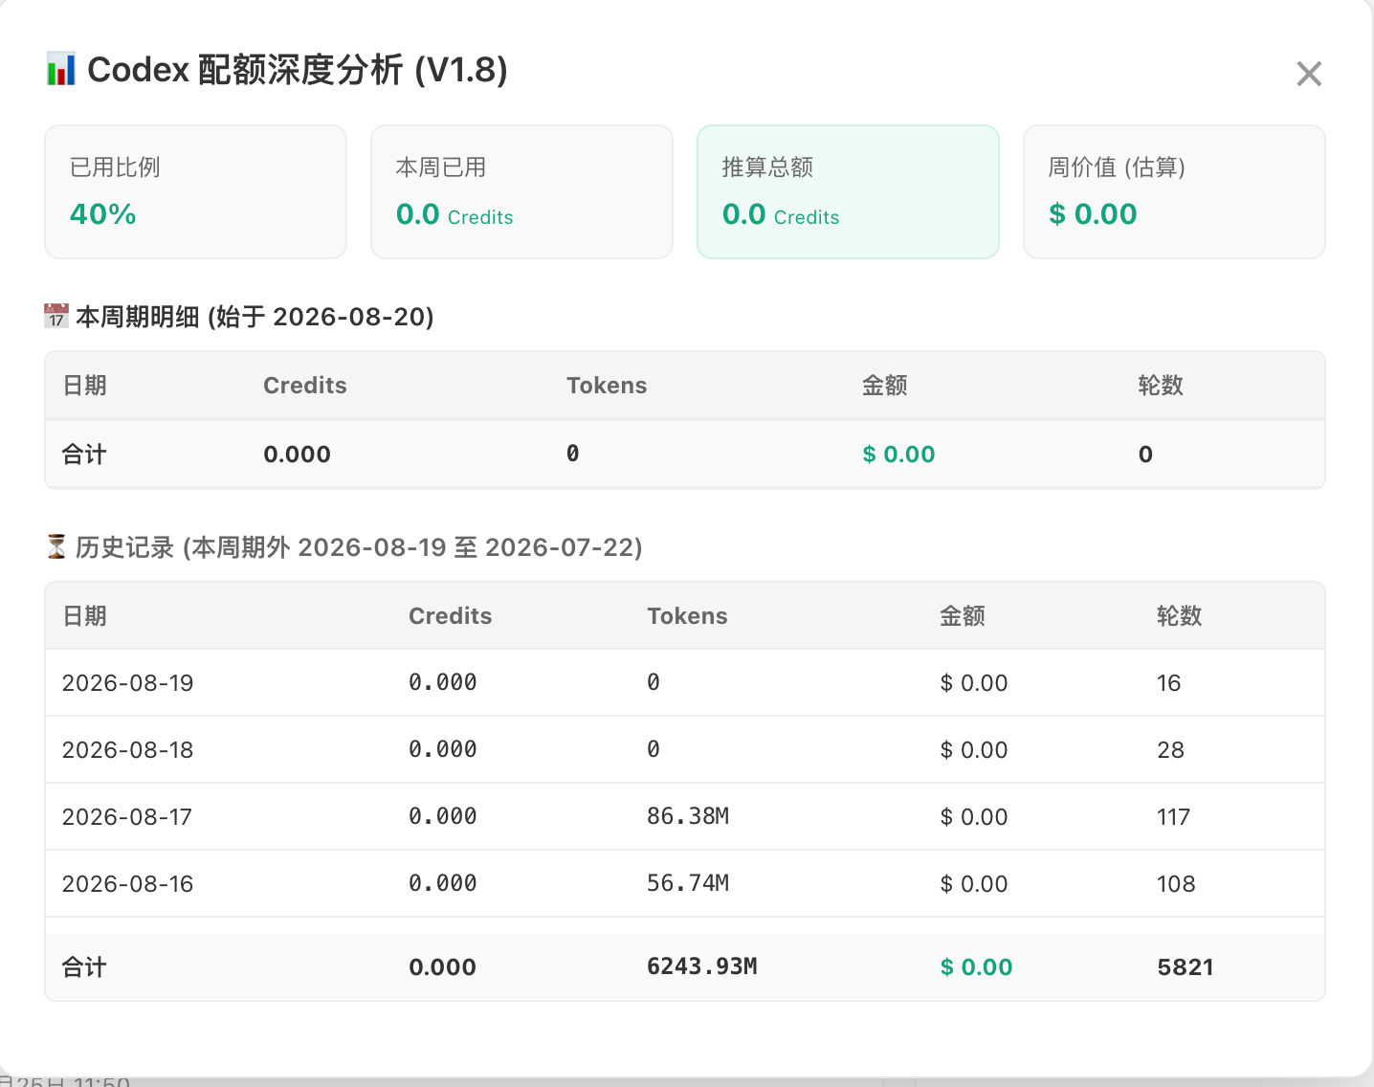Click the 0.0 Credits value under 本周已用

(x=454, y=214)
